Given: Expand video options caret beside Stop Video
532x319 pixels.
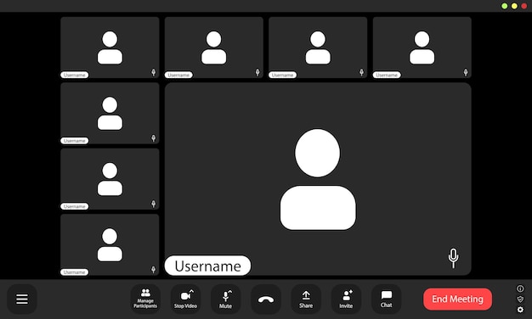Looking at the screenshot, I should coord(192,291).
